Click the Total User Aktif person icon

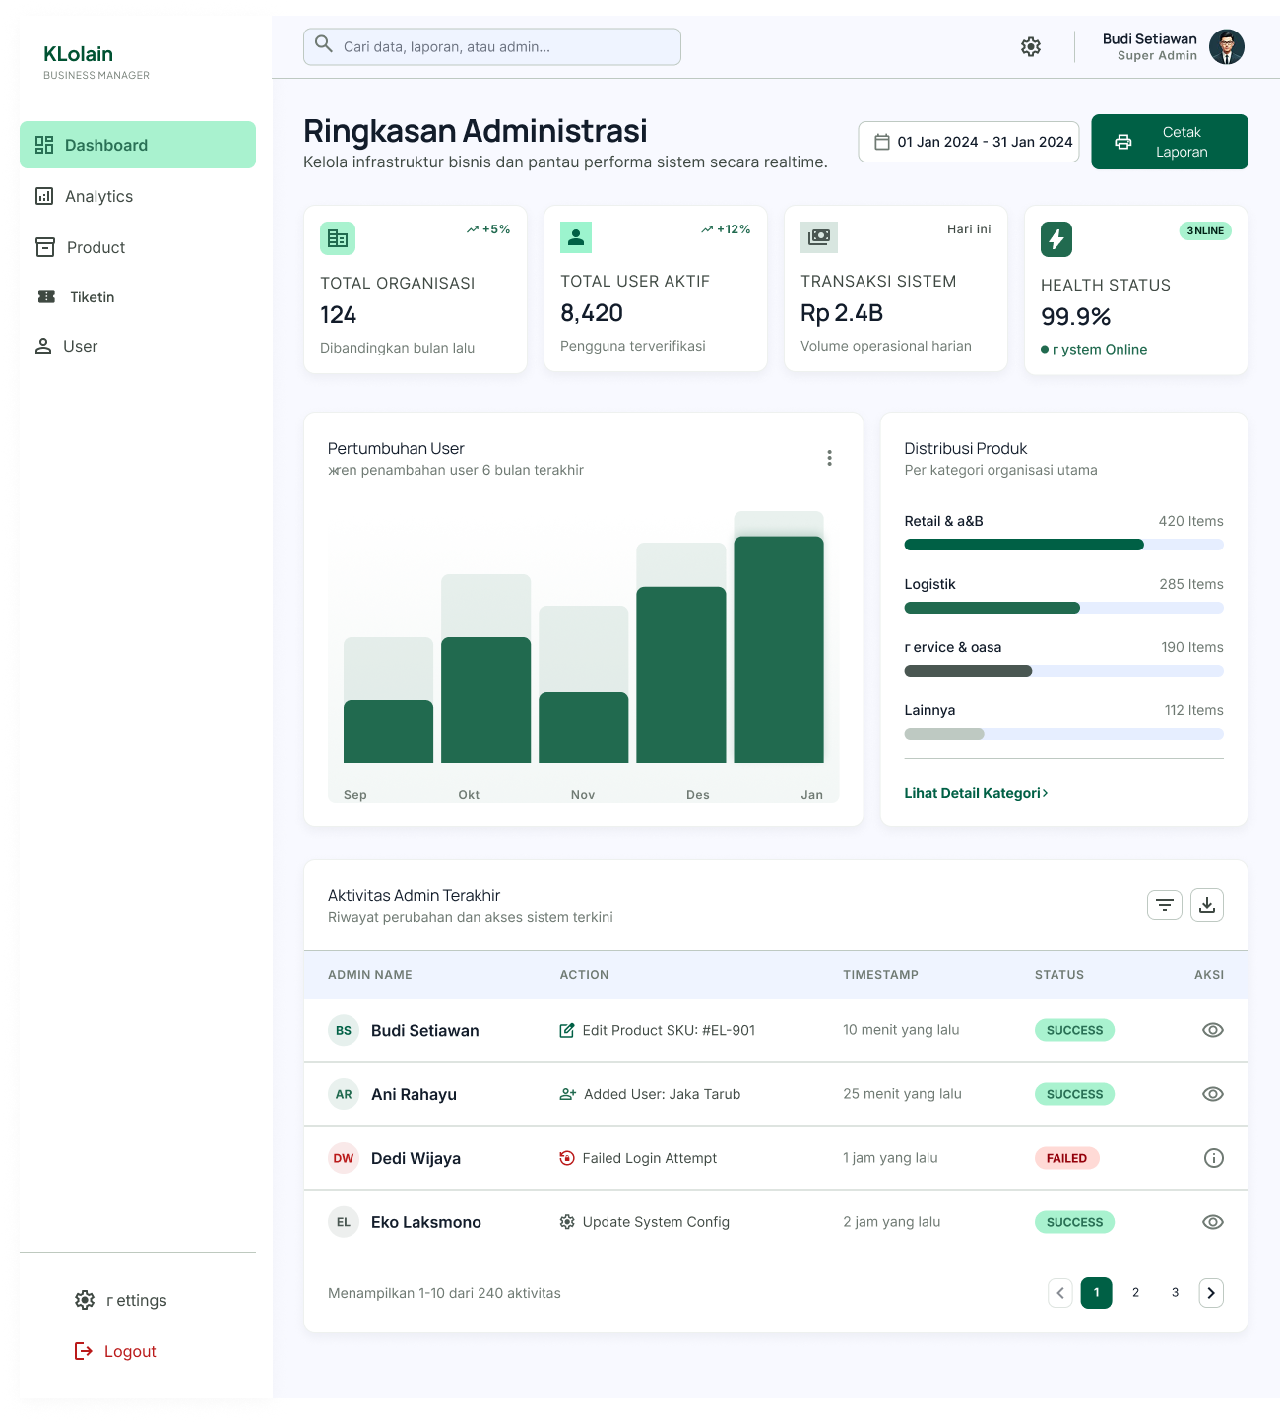click(576, 237)
